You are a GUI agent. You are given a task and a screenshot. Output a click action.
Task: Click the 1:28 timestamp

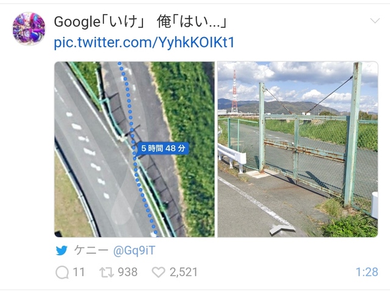pyautogui.click(x=367, y=272)
